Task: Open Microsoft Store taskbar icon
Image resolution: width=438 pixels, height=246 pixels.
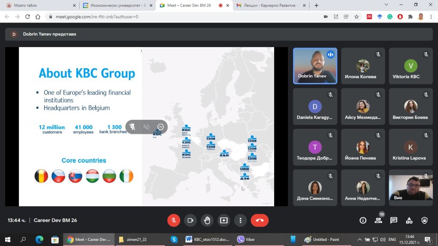Action: point(55,240)
